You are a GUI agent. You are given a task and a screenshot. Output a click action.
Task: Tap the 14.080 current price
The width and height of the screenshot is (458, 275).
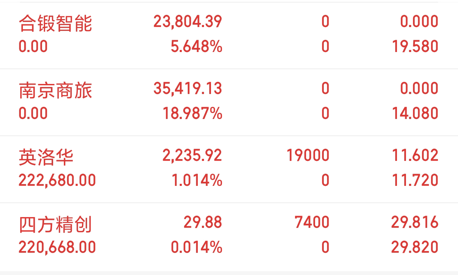415,113
